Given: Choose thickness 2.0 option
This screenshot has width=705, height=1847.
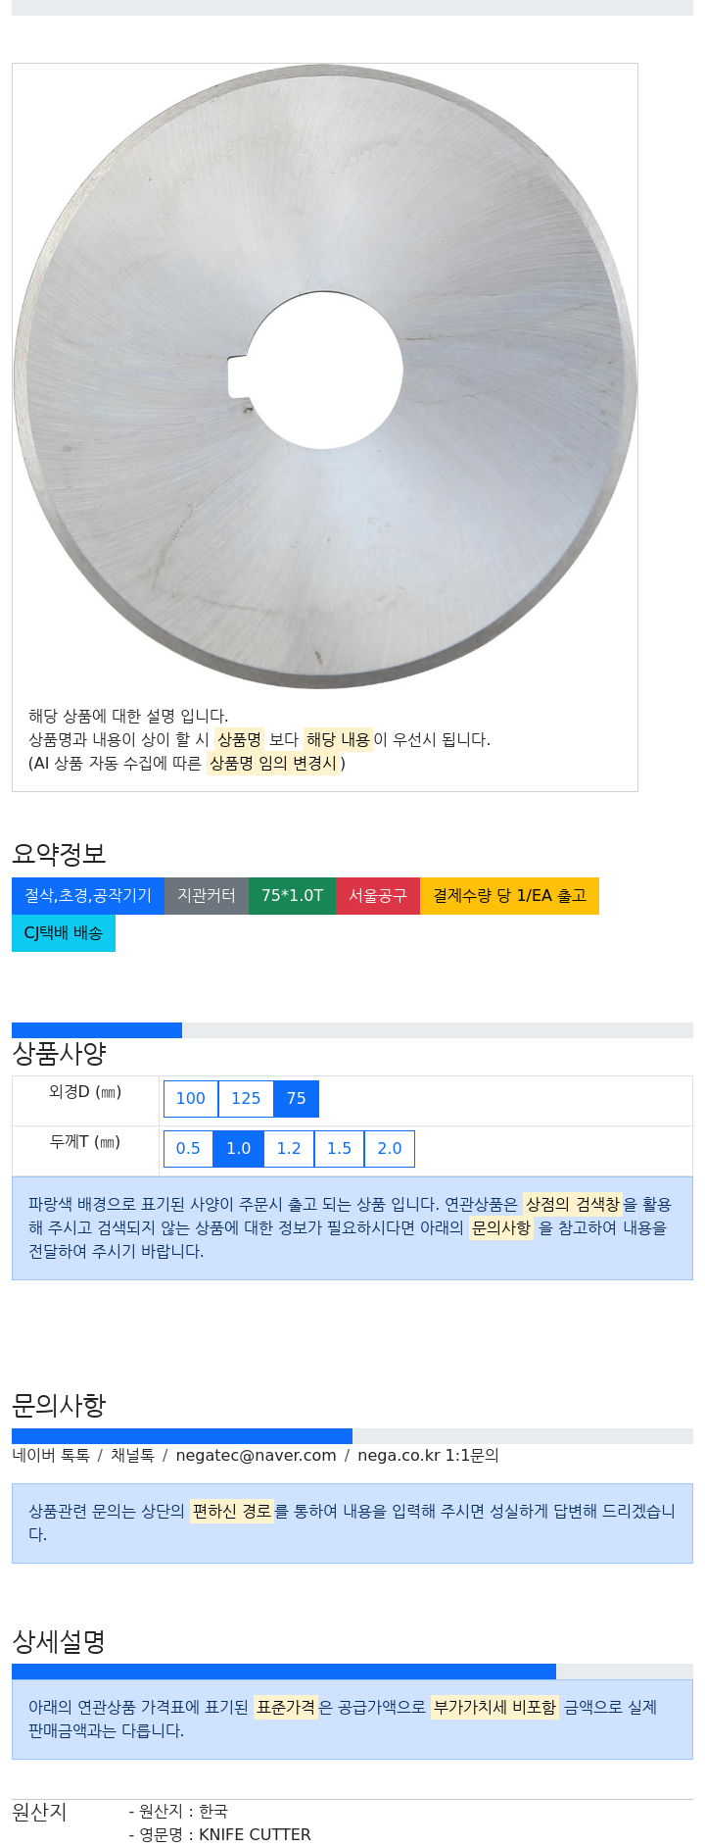Looking at the screenshot, I should (390, 1149).
